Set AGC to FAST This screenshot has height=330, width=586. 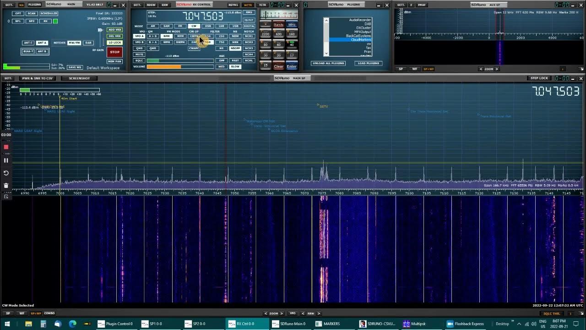point(235,60)
